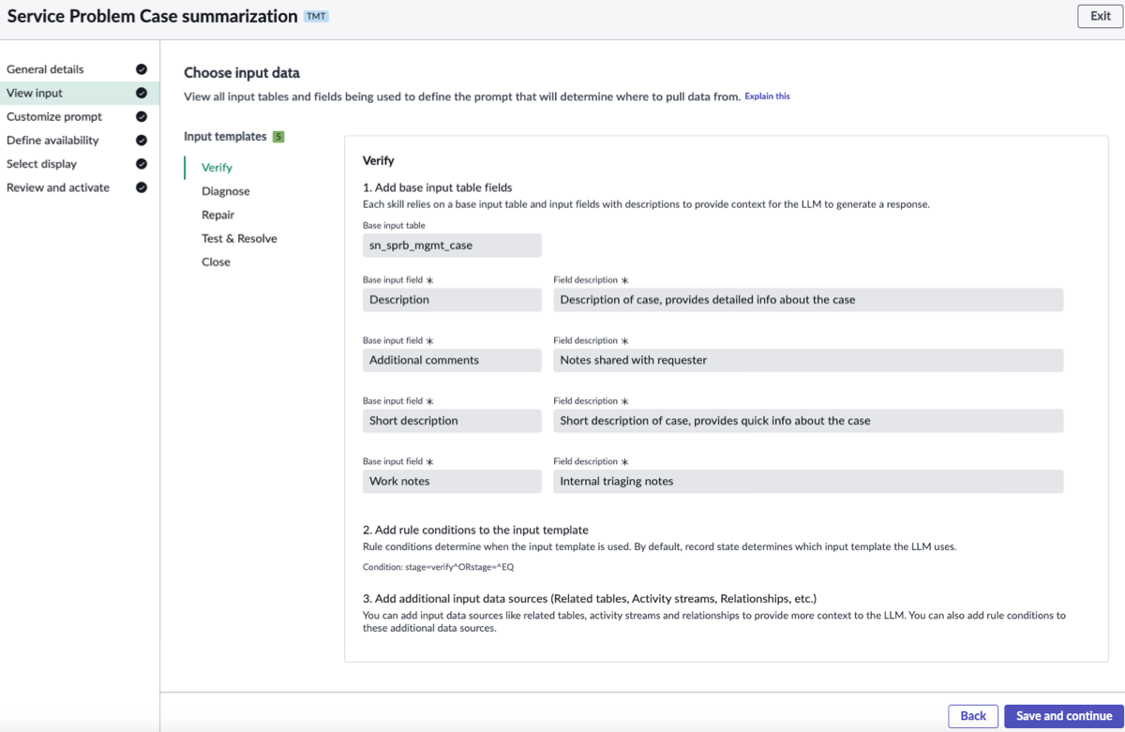This screenshot has width=1125, height=732.
Task: Click 'Notes shared with requester' field
Action: coord(808,360)
